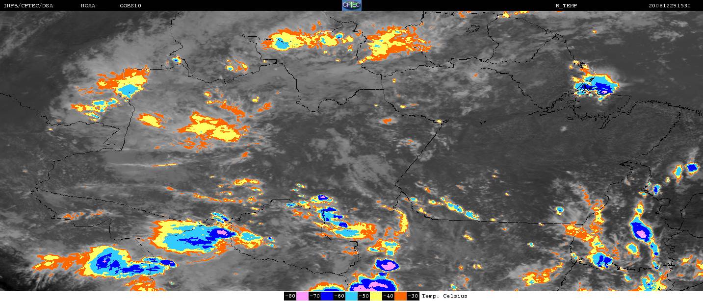The image size is (703, 301).
Task: Click the "-30" legend value
Action: (413, 296)
